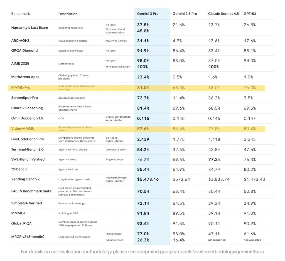This screenshot has width=285, height=261.
Task: Click the MRCR v2 (8-needle) row label
Action: click(28, 237)
